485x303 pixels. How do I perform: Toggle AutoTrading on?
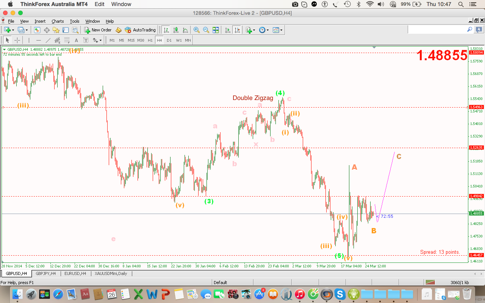coord(140,30)
